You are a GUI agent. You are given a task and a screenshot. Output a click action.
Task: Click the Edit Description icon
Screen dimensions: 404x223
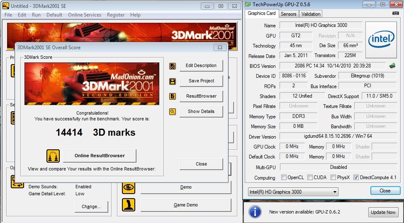[x=173, y=66]
